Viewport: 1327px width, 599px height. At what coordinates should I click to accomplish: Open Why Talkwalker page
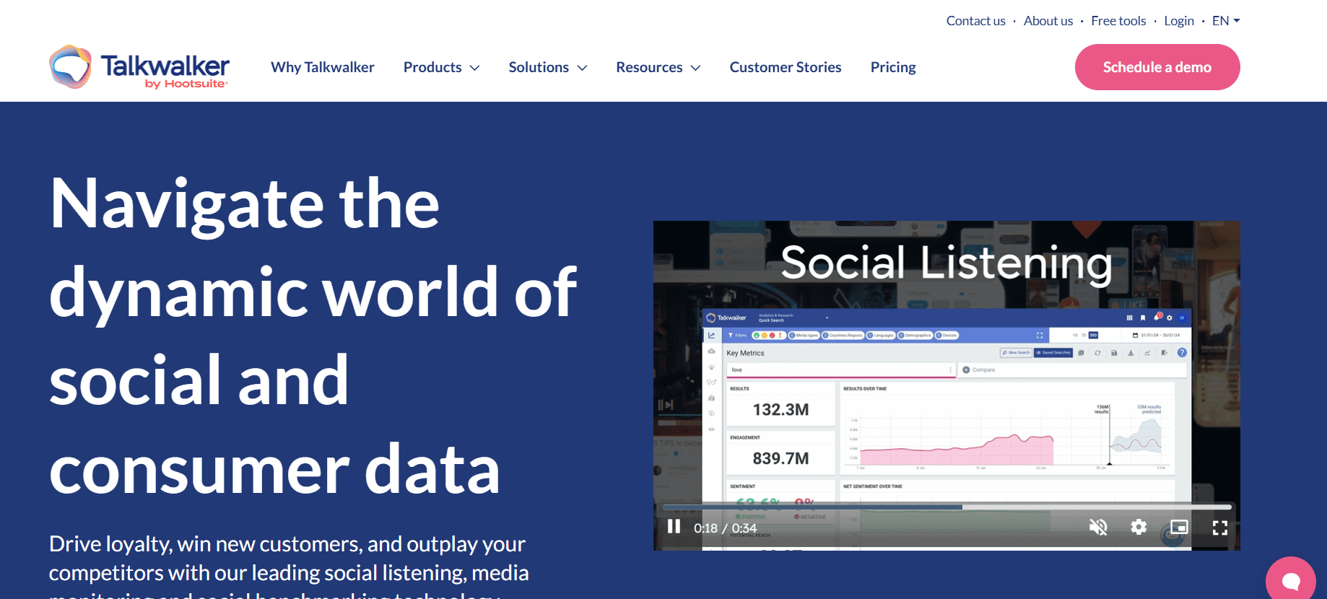pyautogui.click(x=322, y=67)
